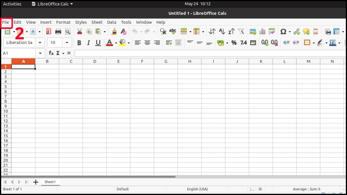Increase indent icon

point(286,43)
